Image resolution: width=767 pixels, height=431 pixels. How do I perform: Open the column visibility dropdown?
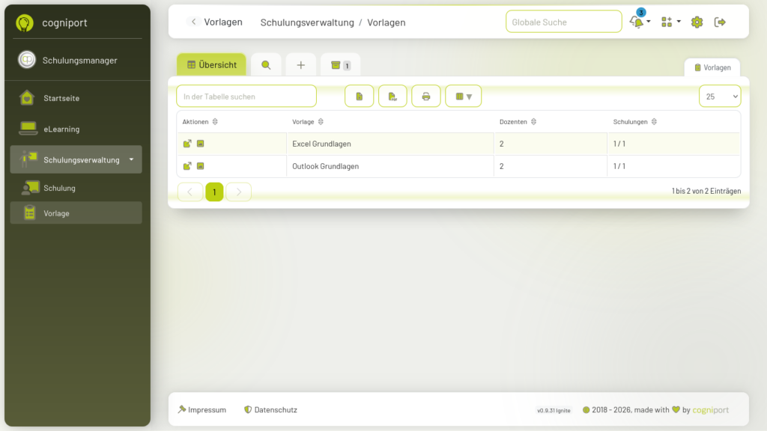(x=463, y=97)
